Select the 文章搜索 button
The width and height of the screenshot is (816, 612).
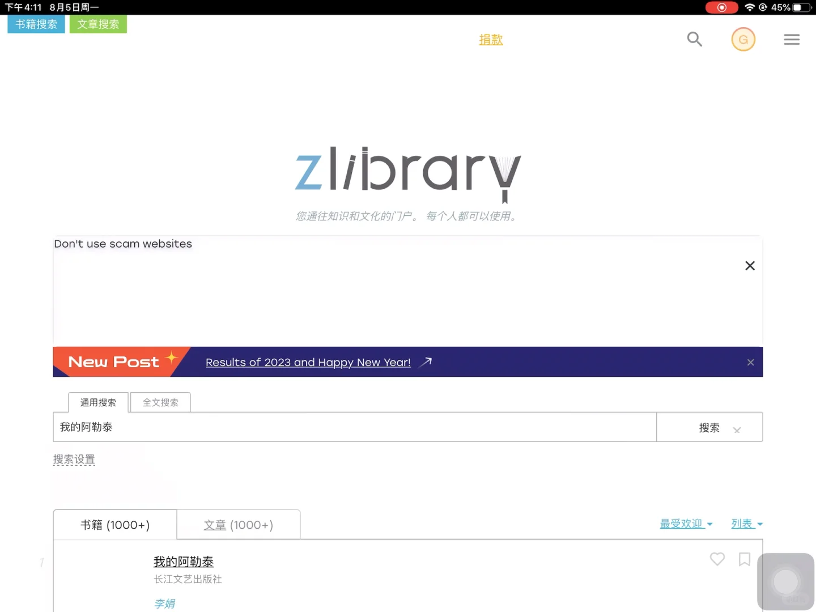98,24
